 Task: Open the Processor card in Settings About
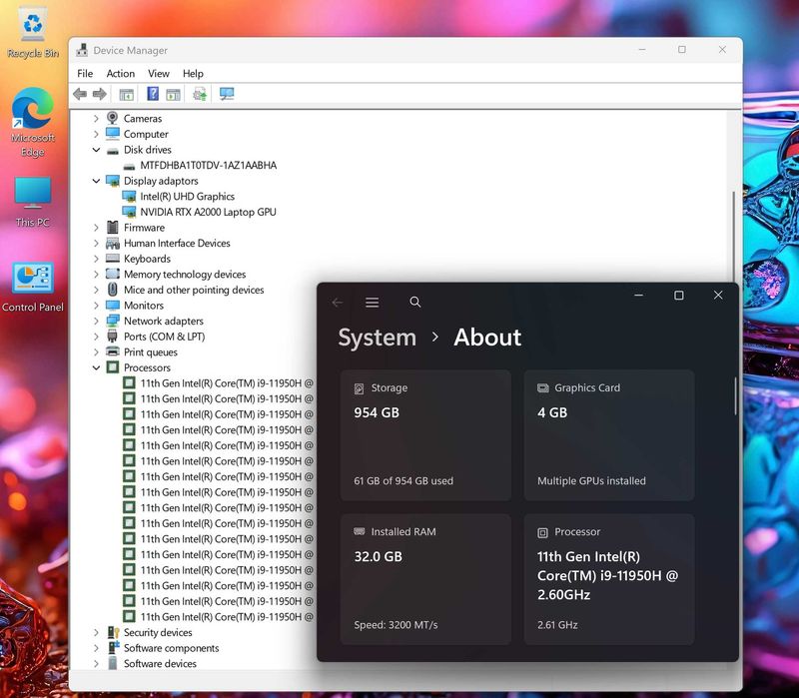click(609, 579)
